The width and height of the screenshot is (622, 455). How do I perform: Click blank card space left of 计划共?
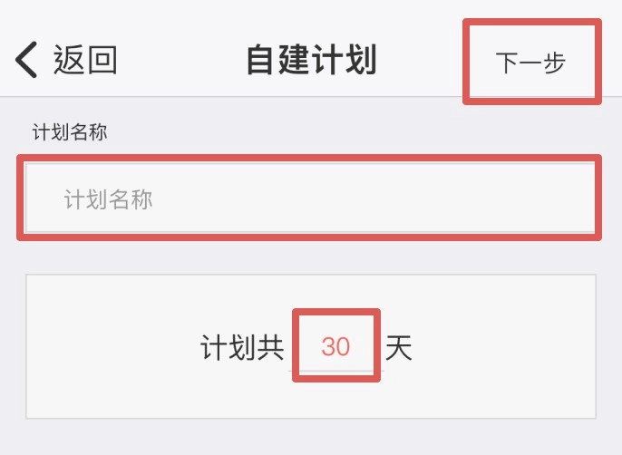coord(109,347)
